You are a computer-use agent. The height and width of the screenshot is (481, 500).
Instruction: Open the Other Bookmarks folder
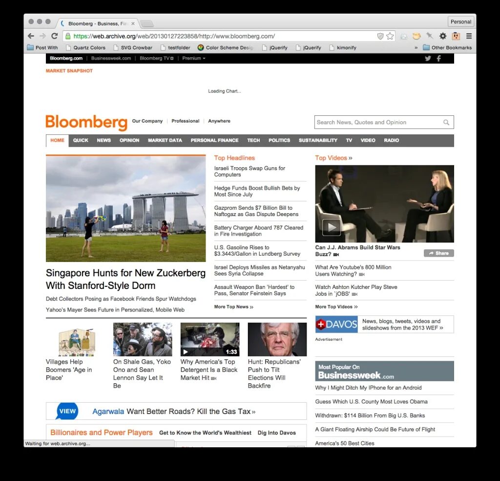447,47
